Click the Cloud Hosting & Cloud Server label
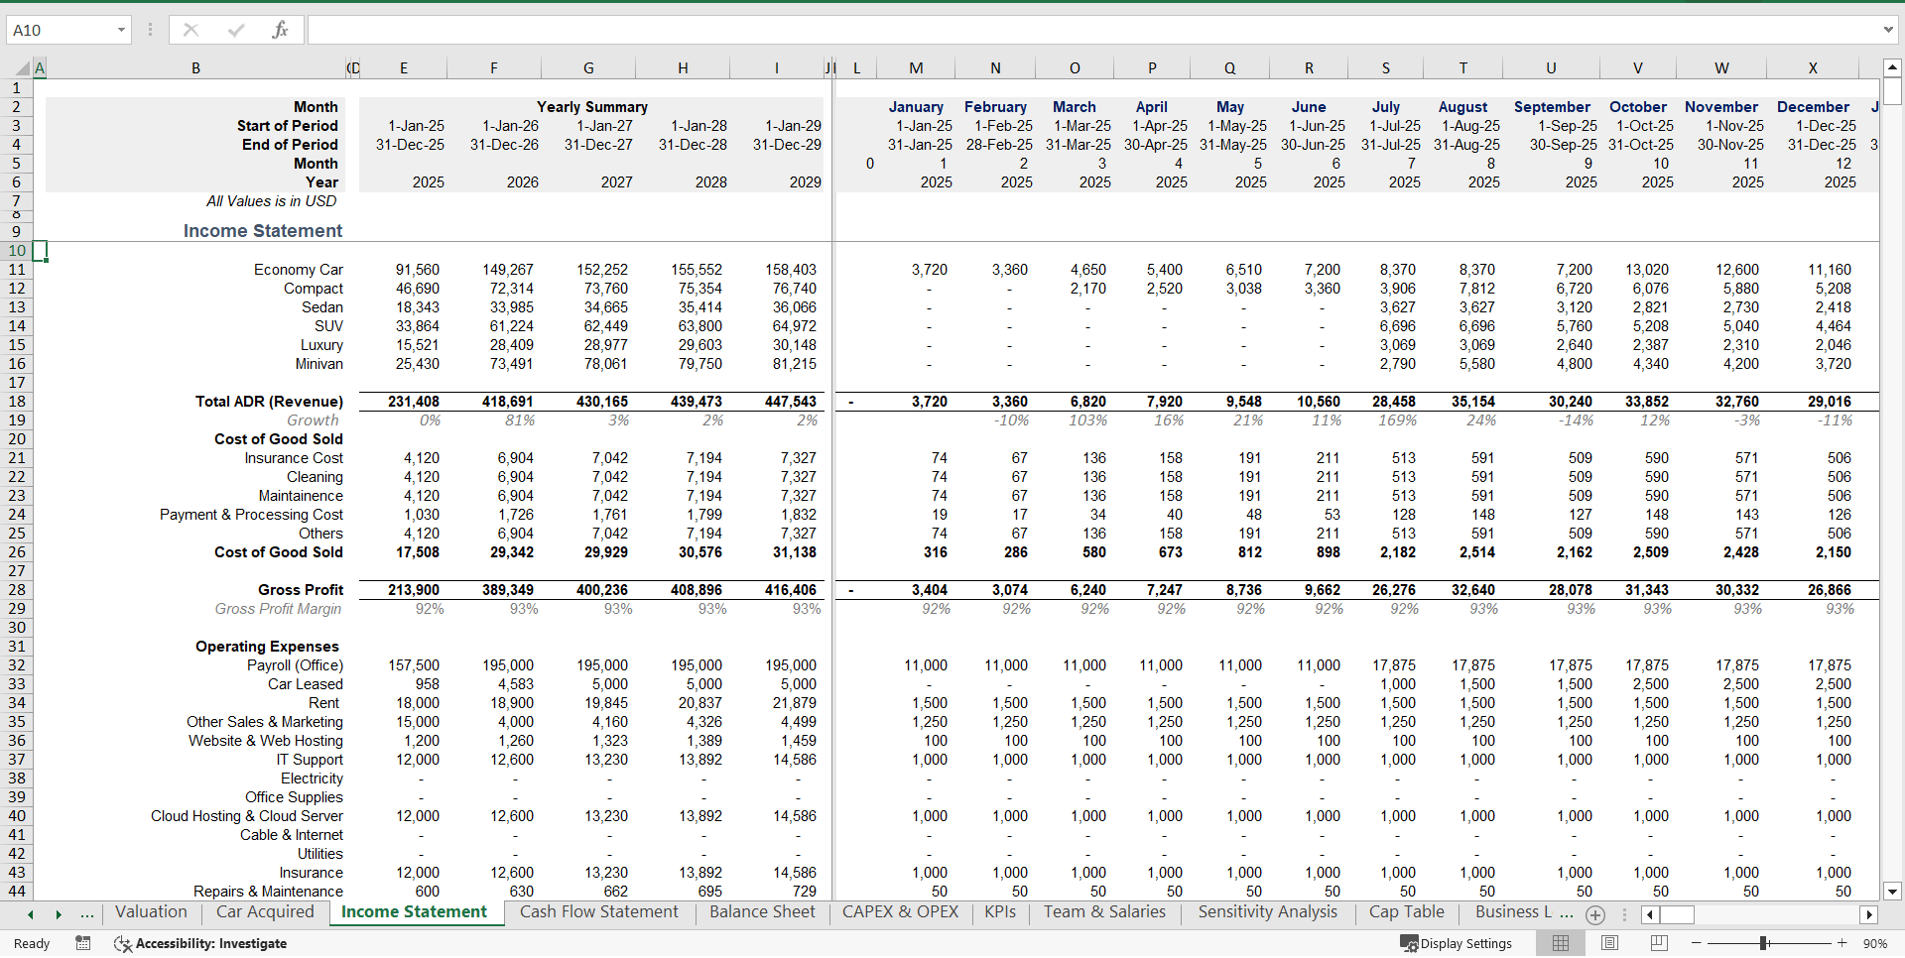 tap(247, 816)
